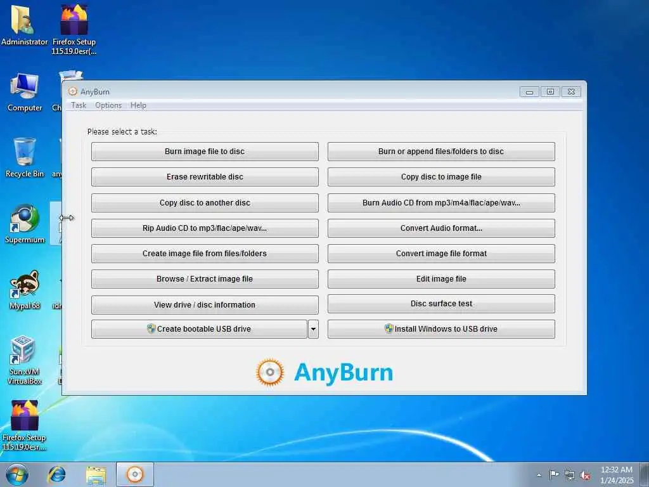Launch Internet Explorer from the taskbar

click(x=56, y=474)
